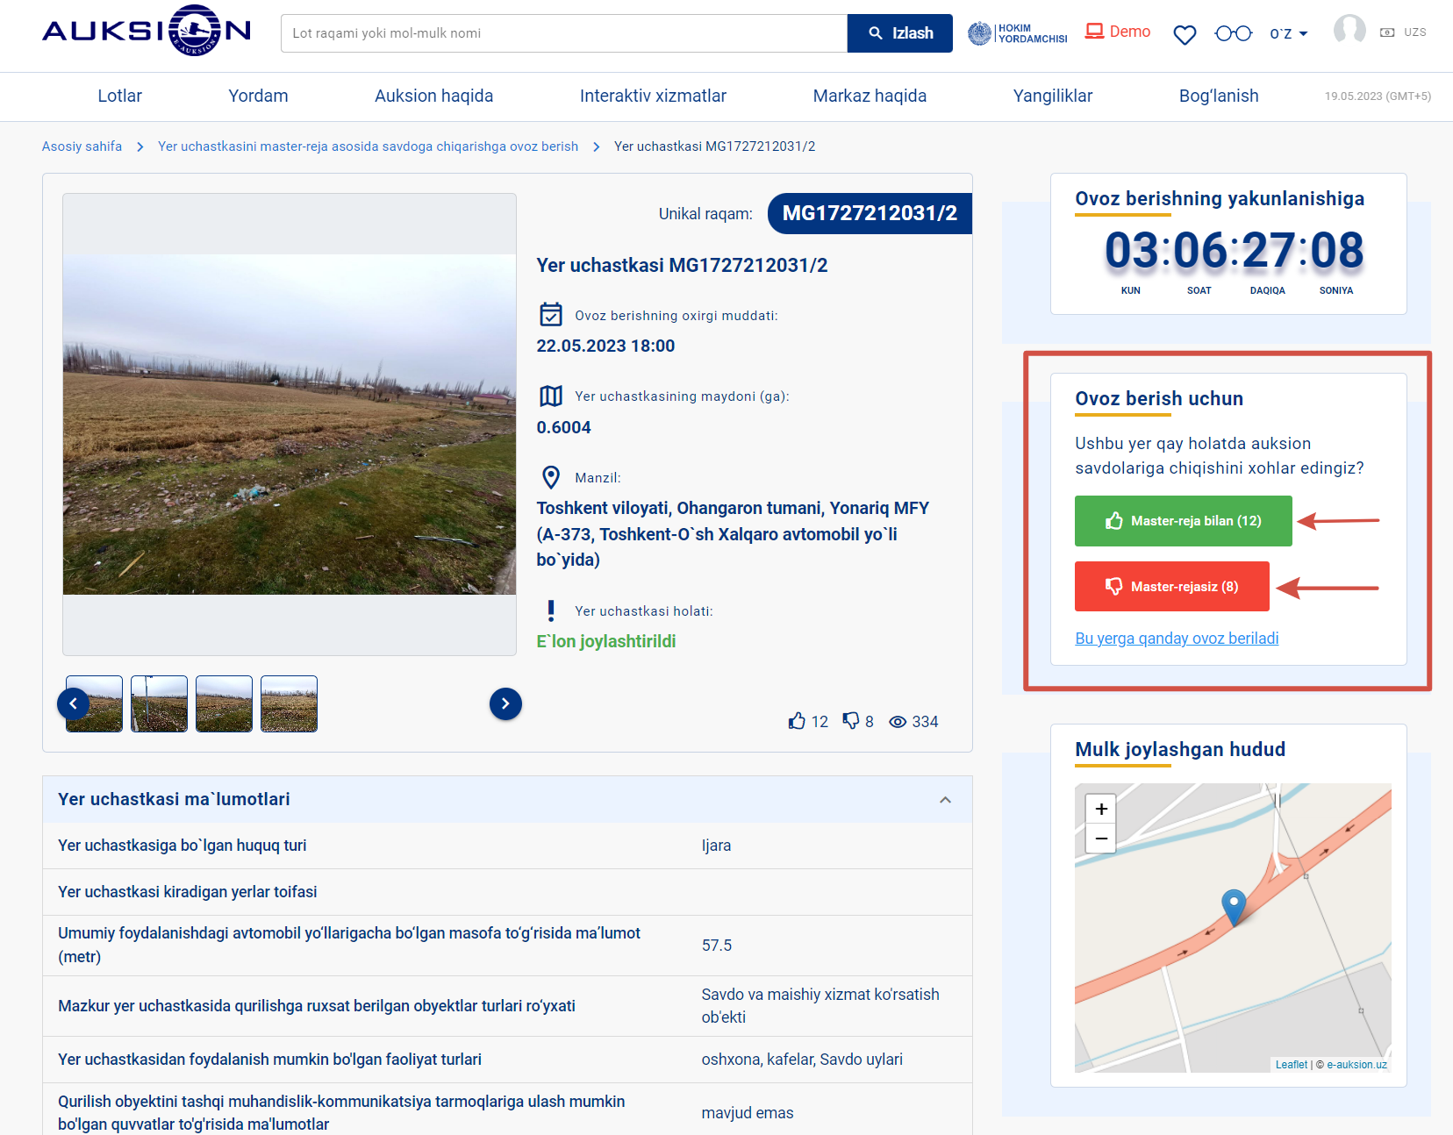
Task: Select the fourth gallery thumbnail
Action: click(289, 703)
